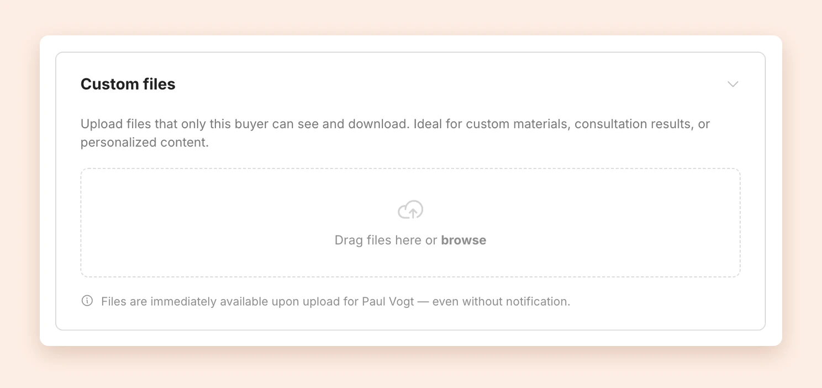Image resolution: width=822 pixels, height=388 pixels.
Task: Click the Paul Vogt notification note text
Action: point(335,302)
